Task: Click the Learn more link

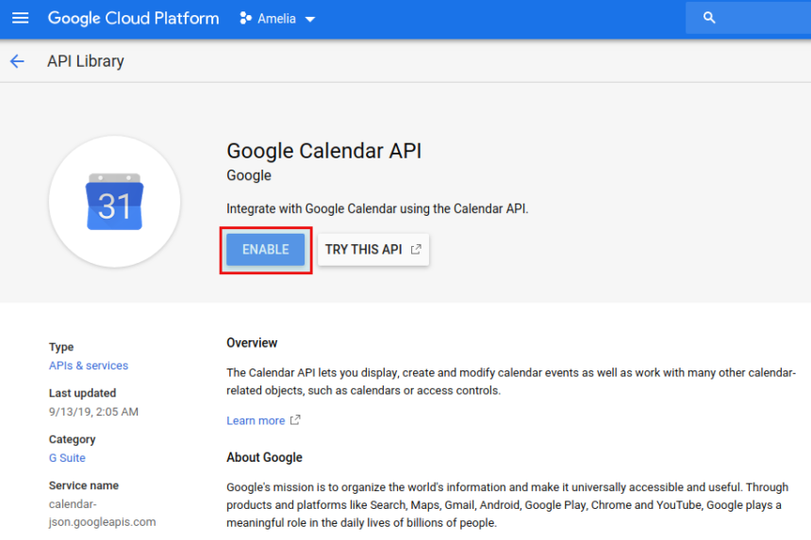Action: click(256, 420)
